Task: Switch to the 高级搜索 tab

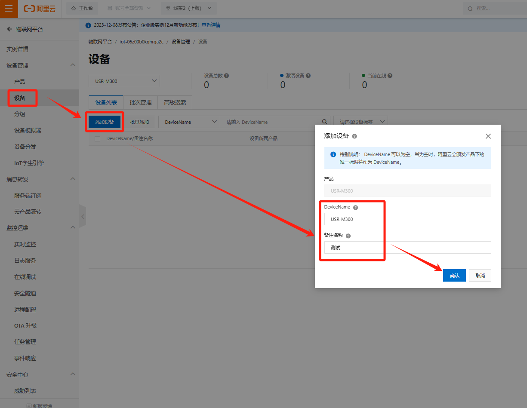Action: tap(175, 102)
